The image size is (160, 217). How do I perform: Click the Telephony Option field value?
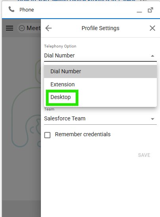pyautogui.click(x=60, y=55)
